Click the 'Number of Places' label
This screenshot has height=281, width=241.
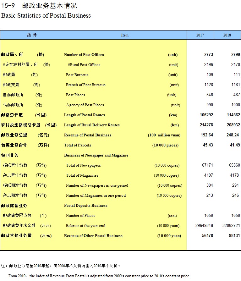(80, 216)
